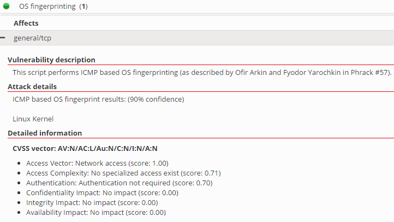
Task: Click the 90% confidence result line
Action: pos(98,99)
